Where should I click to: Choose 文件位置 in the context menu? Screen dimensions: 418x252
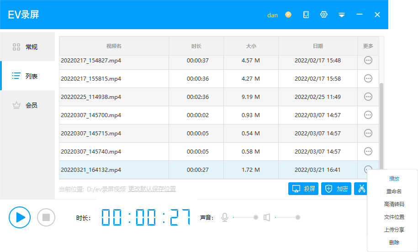coord(394,217)
